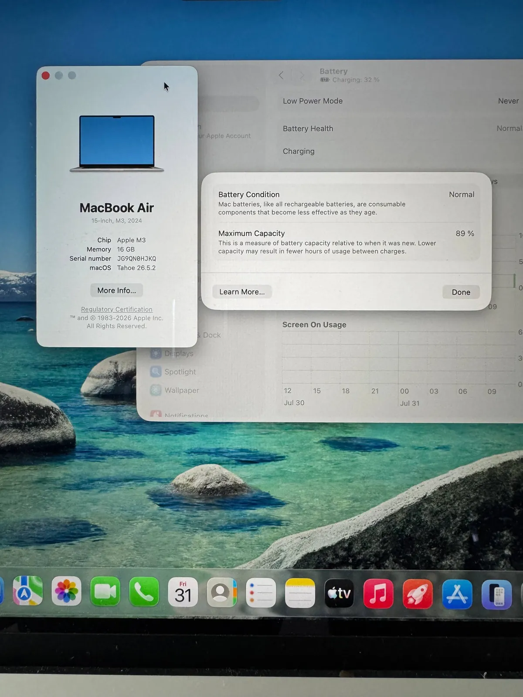Viewport: 523px width, 697px height.
Task: Launch App Store from Dock
Action: pos(457,595)
